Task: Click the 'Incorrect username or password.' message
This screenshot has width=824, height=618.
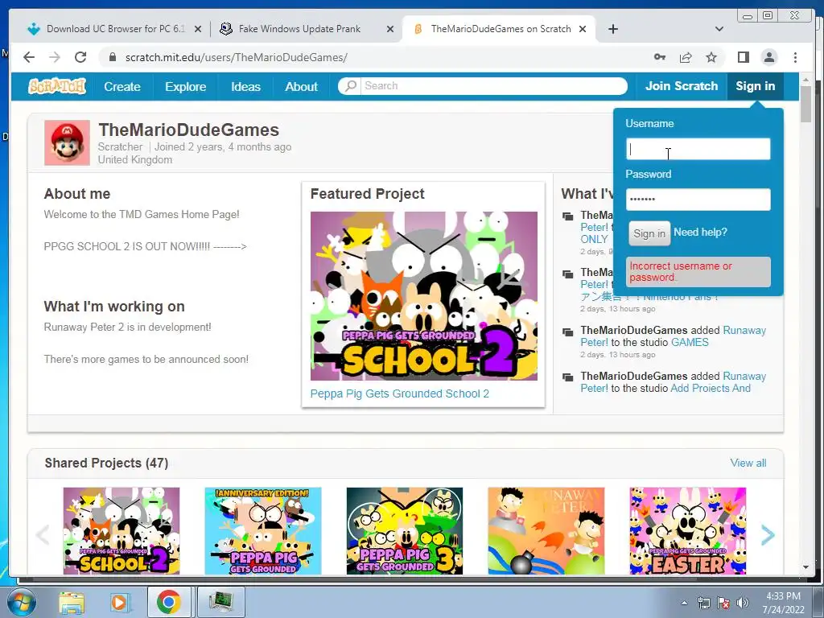Action: point(698,272)
